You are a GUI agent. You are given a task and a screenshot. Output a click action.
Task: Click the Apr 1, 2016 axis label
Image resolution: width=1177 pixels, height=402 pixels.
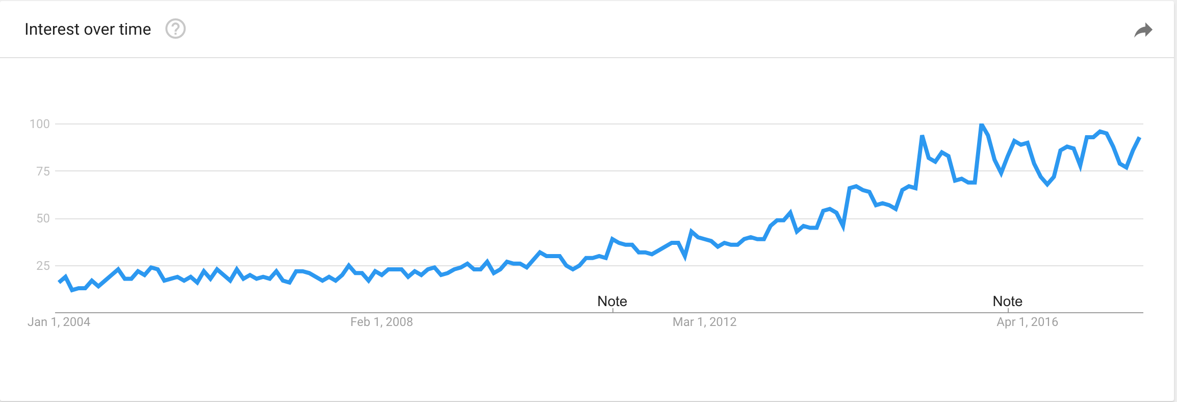[x=1027, y=322]
